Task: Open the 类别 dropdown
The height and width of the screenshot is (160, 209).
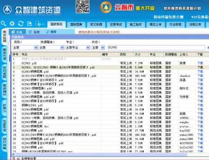Action: pyautogui.click(x=25, y=48)
